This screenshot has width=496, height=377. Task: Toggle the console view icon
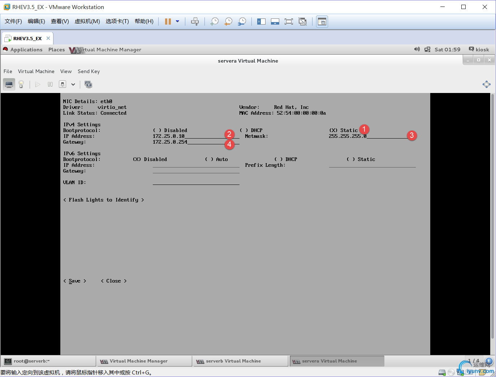[322, 21]
